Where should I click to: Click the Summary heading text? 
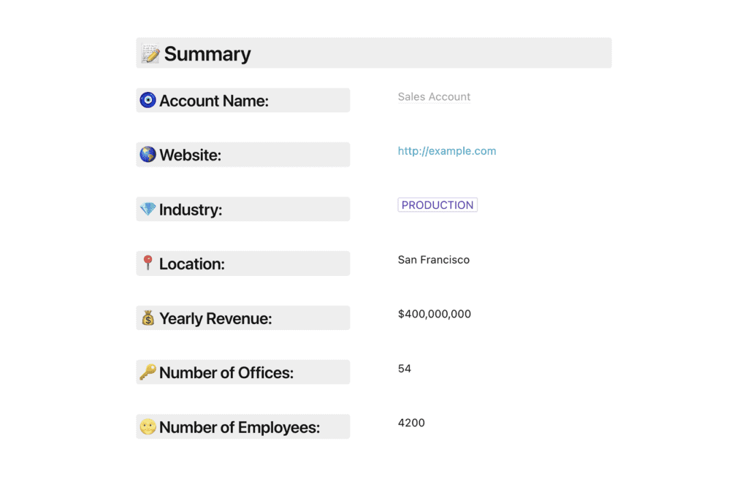(207, 54)
